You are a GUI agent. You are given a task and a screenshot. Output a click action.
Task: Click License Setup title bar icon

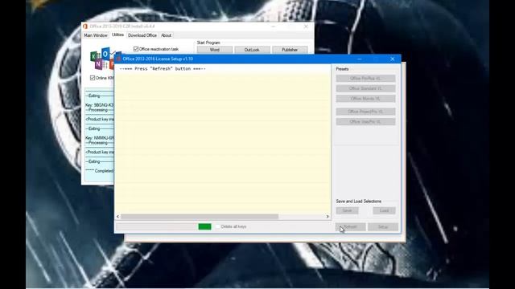point(118,59)
